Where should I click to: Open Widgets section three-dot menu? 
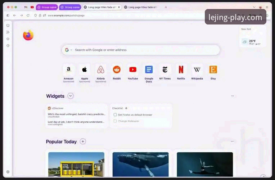coord(233,96)
